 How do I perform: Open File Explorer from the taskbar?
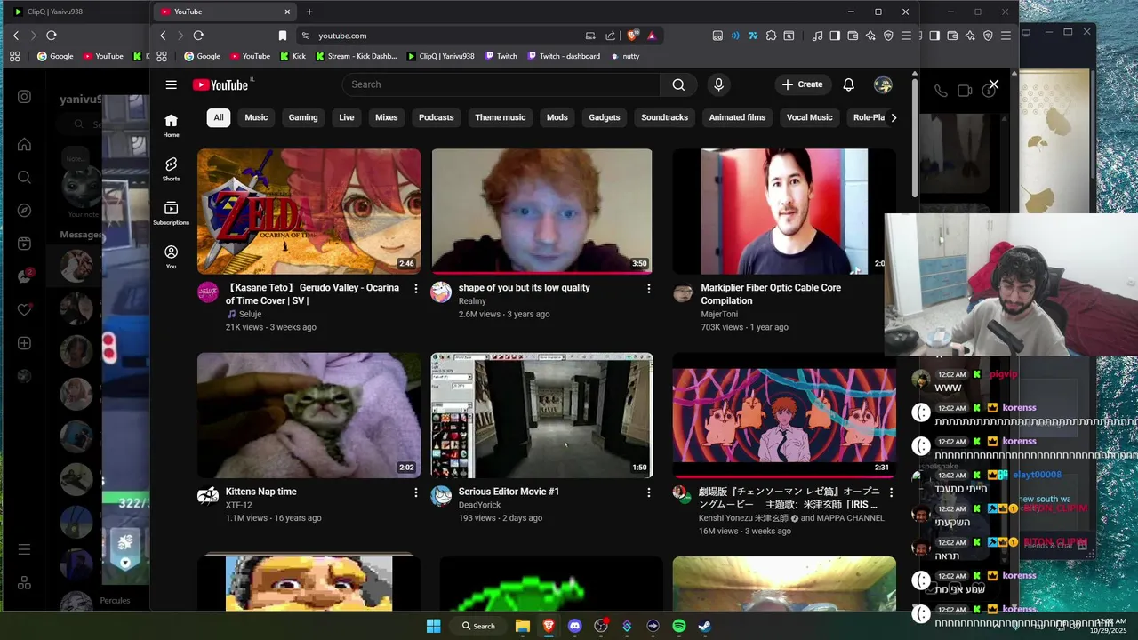click(x=523, y=626)
